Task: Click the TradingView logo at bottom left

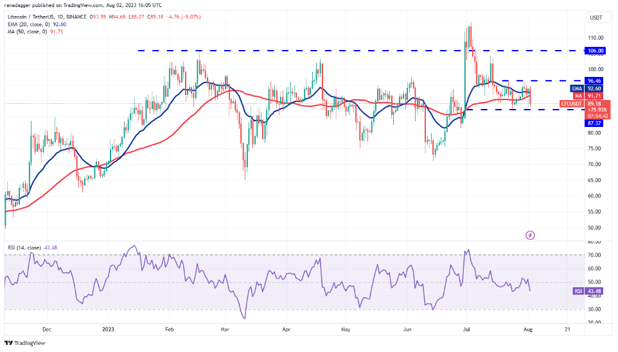Action: 25,341
